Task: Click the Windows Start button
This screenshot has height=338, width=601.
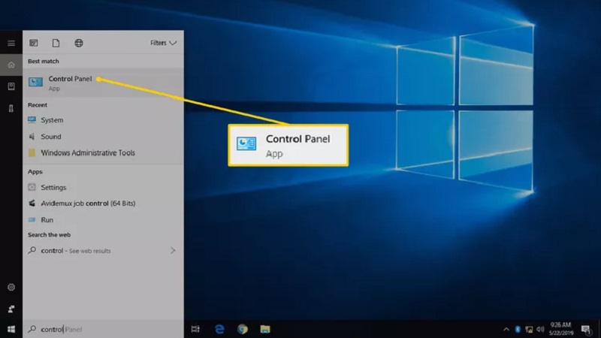Action: tap(11, 329)
